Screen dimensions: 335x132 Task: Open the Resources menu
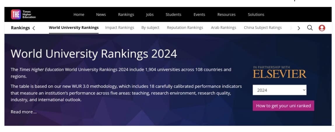[226, 15]
